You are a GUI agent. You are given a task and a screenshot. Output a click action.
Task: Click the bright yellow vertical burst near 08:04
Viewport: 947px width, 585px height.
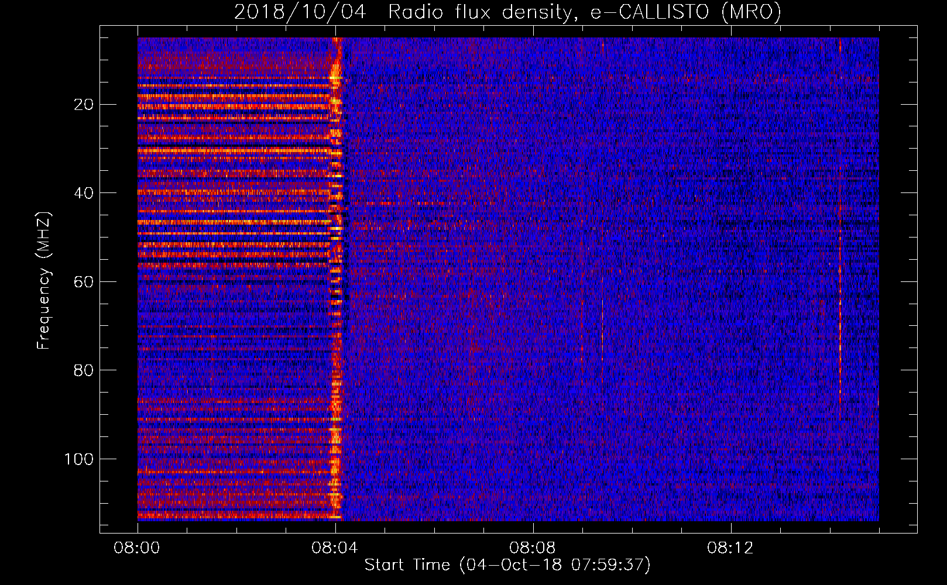point(335,279)
